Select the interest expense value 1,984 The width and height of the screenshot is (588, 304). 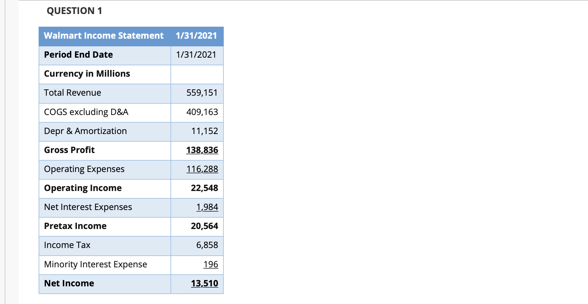[207, 207]
